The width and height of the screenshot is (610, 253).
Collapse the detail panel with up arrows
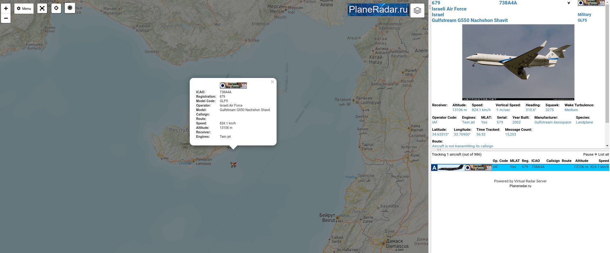coord(439,150)
